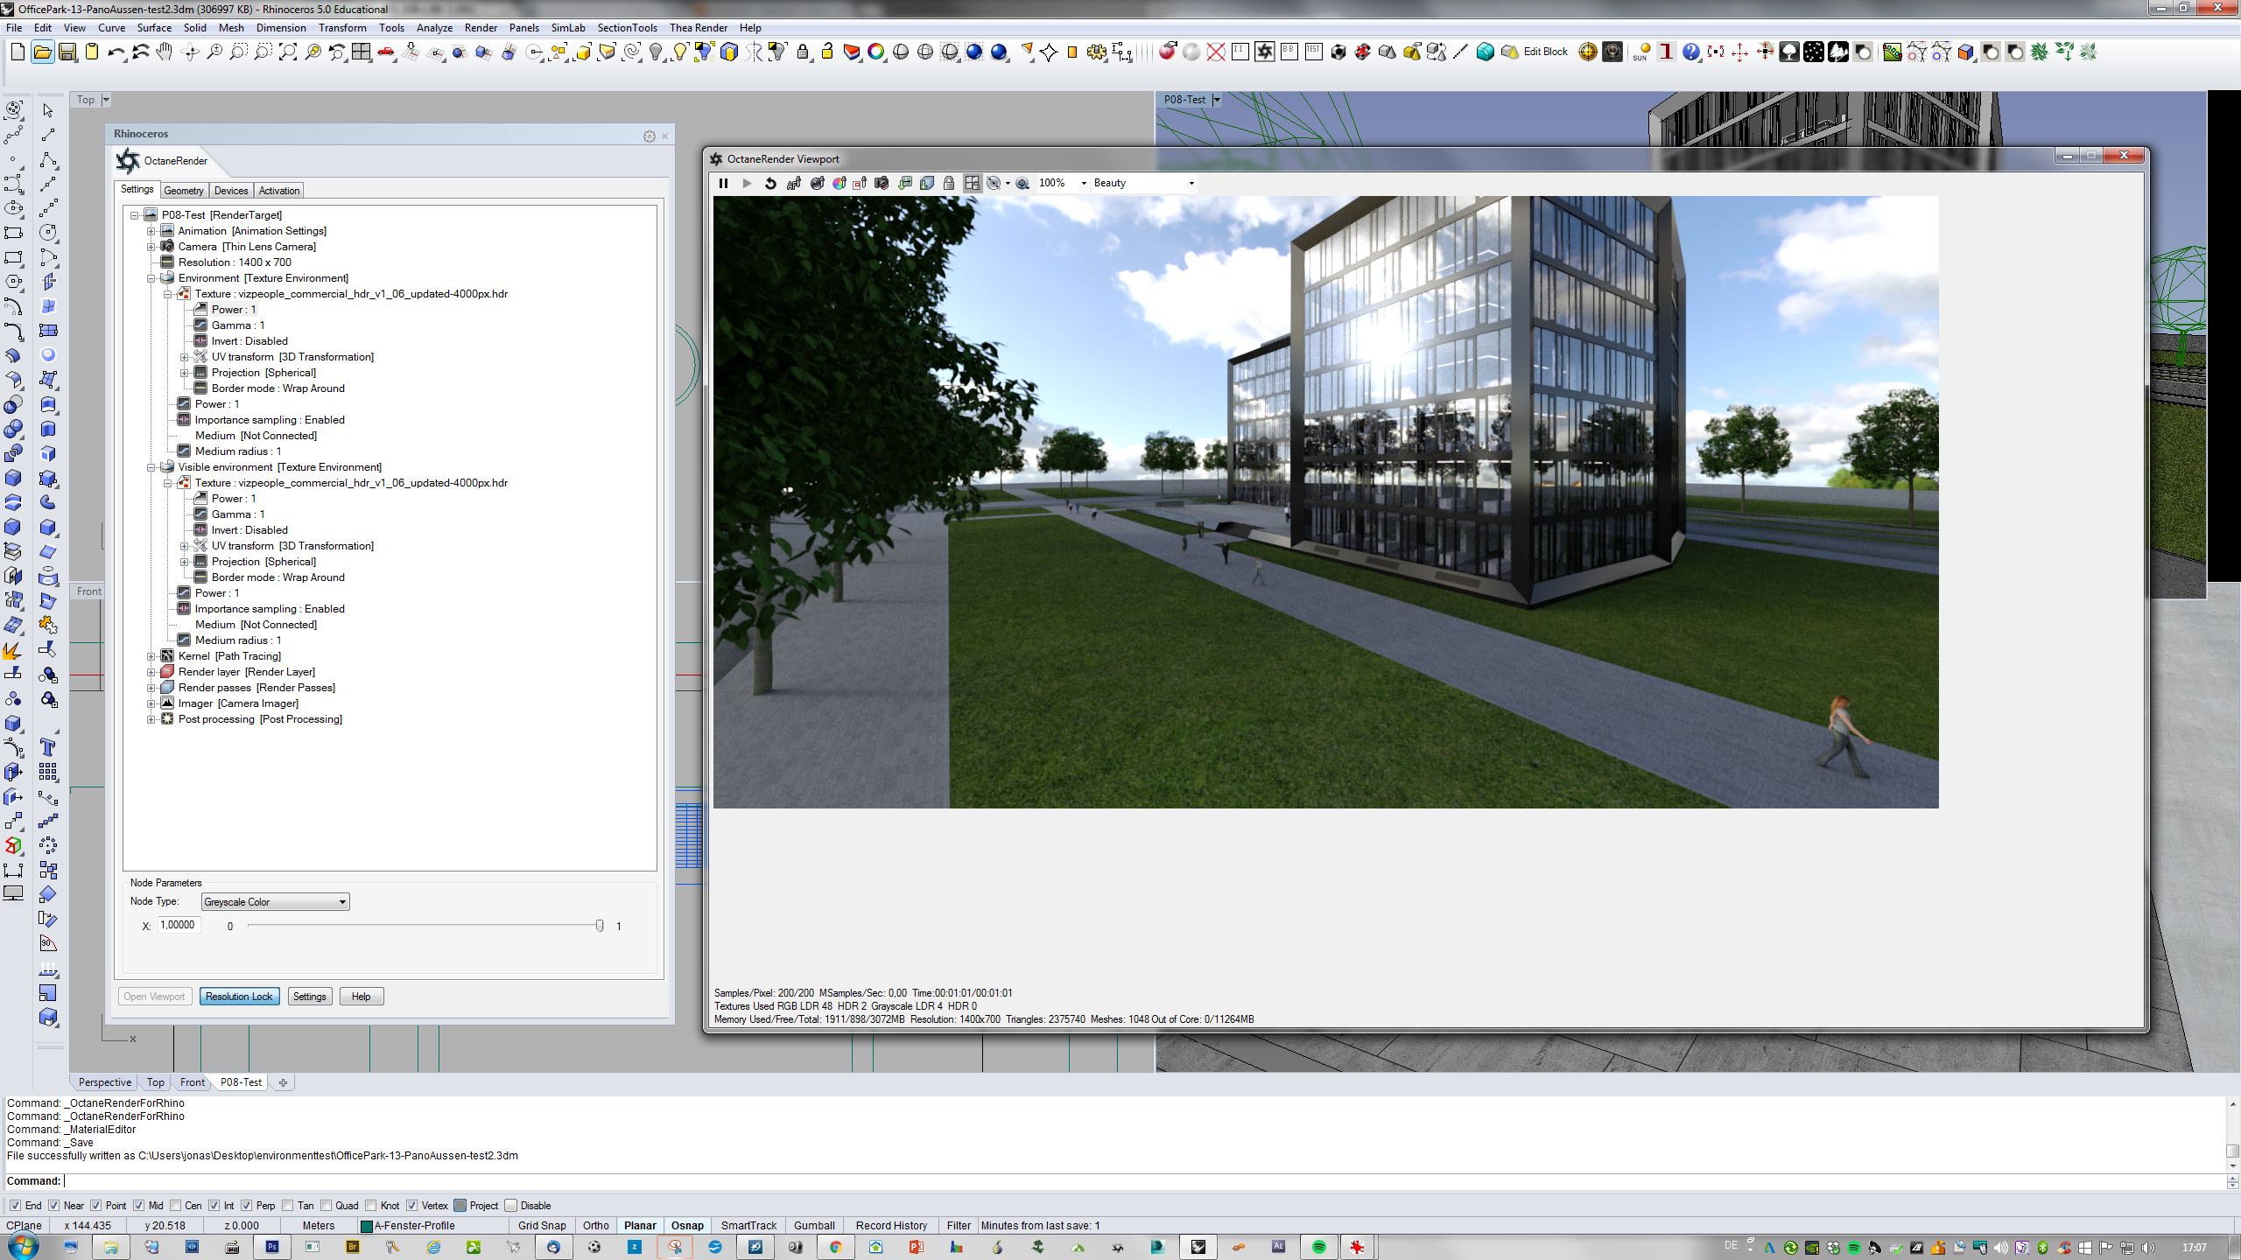Click the Save file toolbar icon
This screenshot has width=2241, height=1260.
[x=67, y=52]
